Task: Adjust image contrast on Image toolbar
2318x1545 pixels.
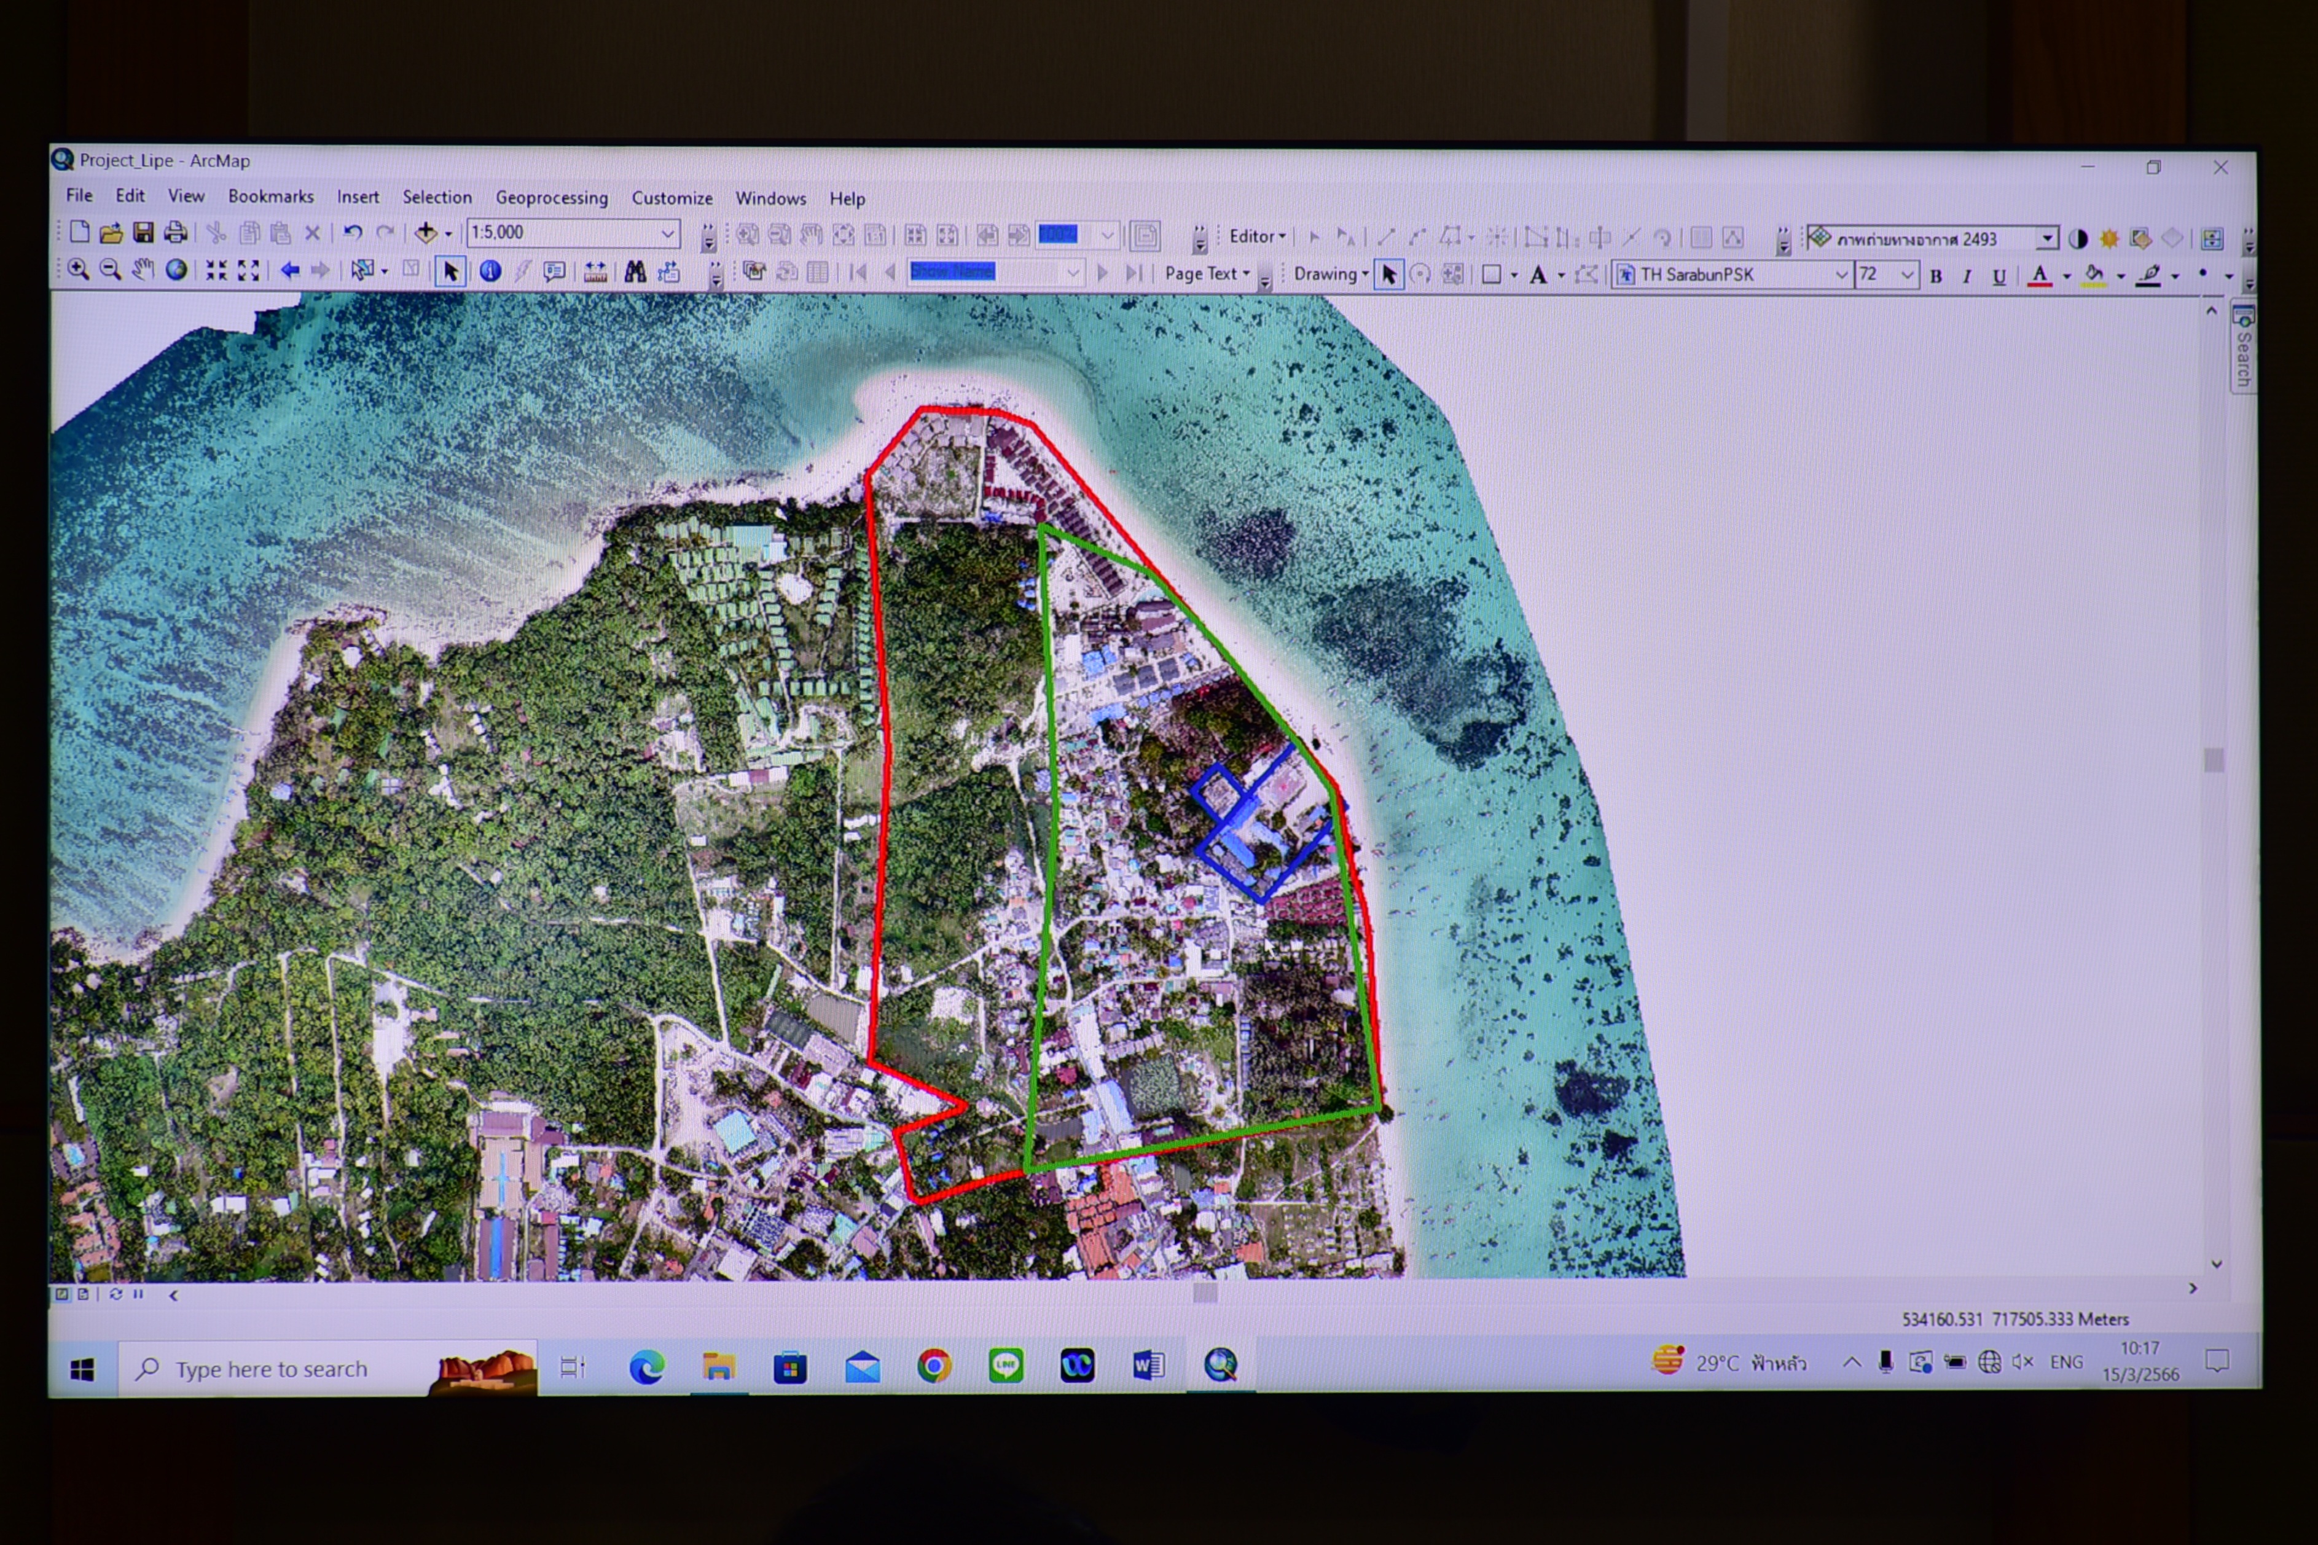Action: pyautogui.click(x=2078, y=238)
